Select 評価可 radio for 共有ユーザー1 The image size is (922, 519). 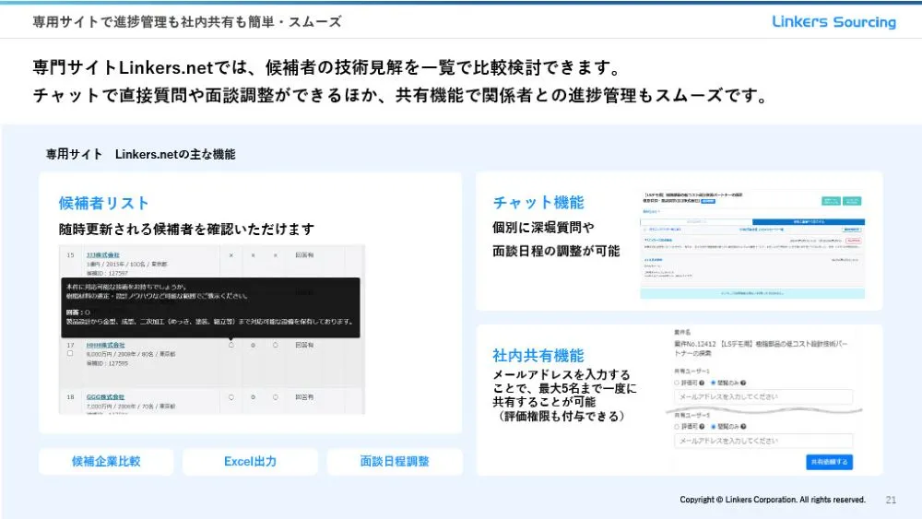coord(677,383)
